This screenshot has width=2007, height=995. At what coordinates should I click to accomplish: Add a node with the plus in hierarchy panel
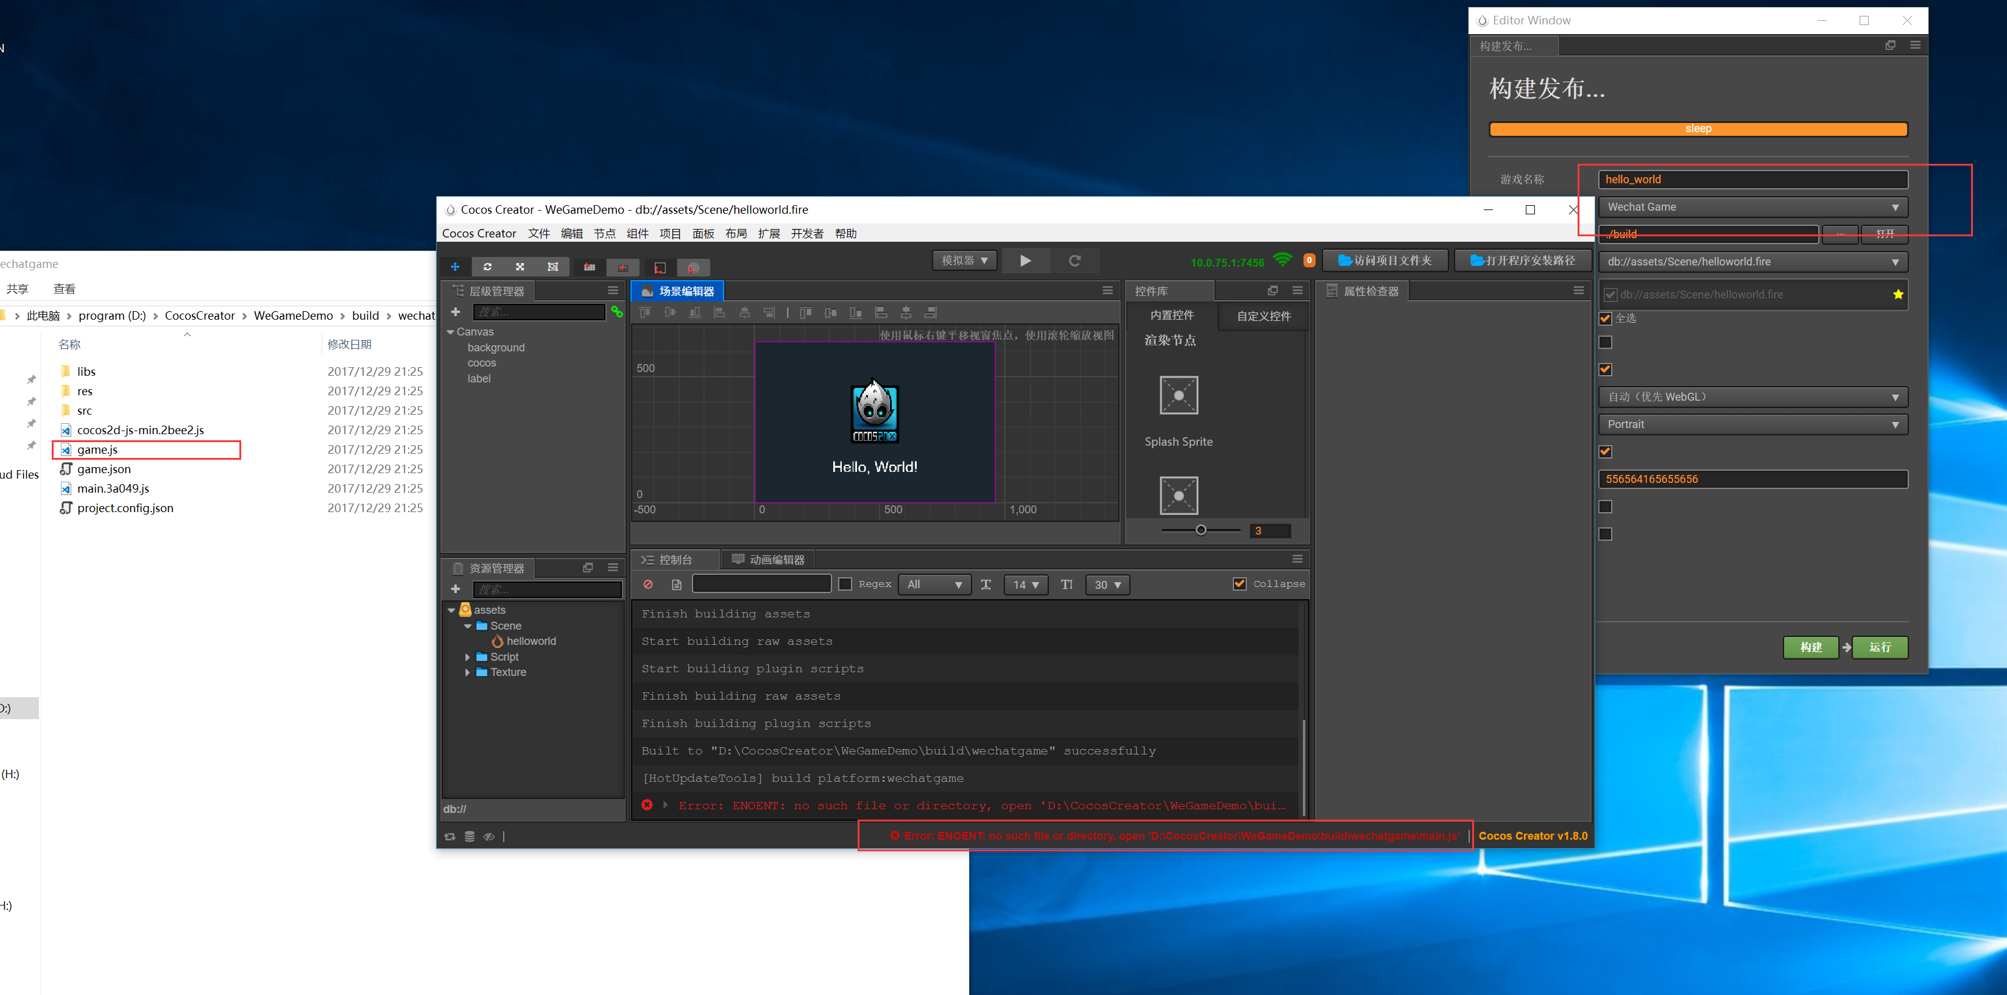point(456,312)
